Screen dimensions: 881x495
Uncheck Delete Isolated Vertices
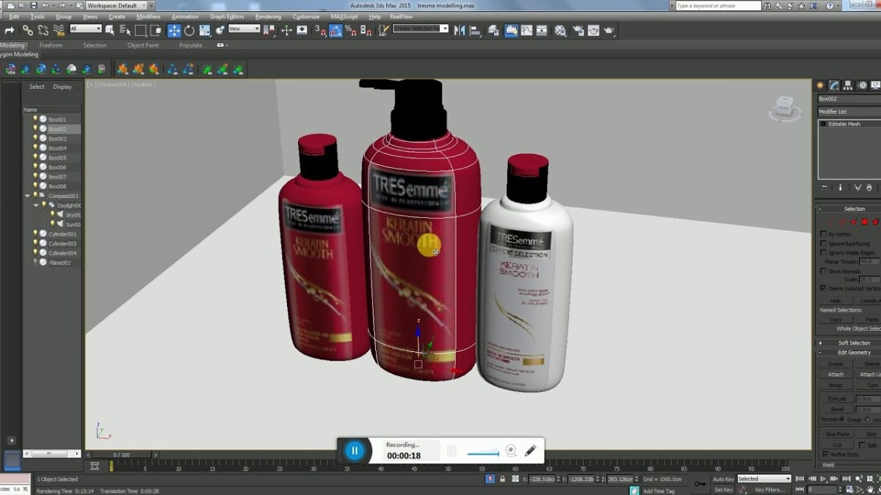(823, 288)
